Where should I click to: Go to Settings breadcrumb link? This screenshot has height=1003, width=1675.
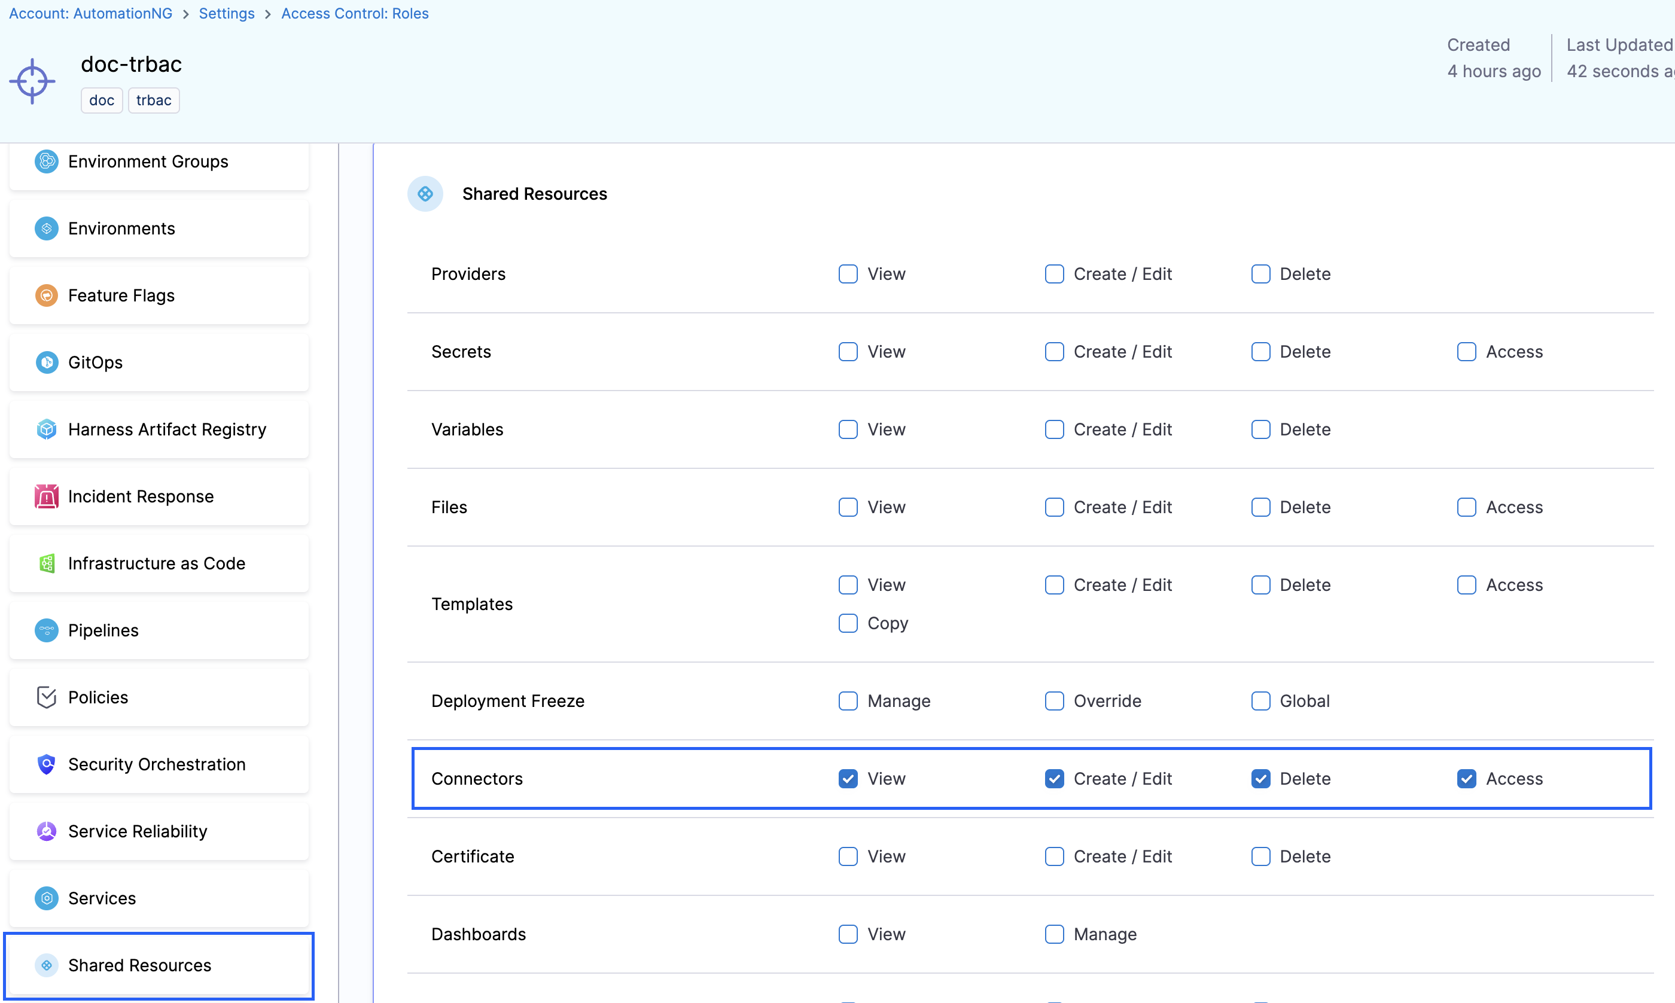pyautogui.click(x=227, y=14)
